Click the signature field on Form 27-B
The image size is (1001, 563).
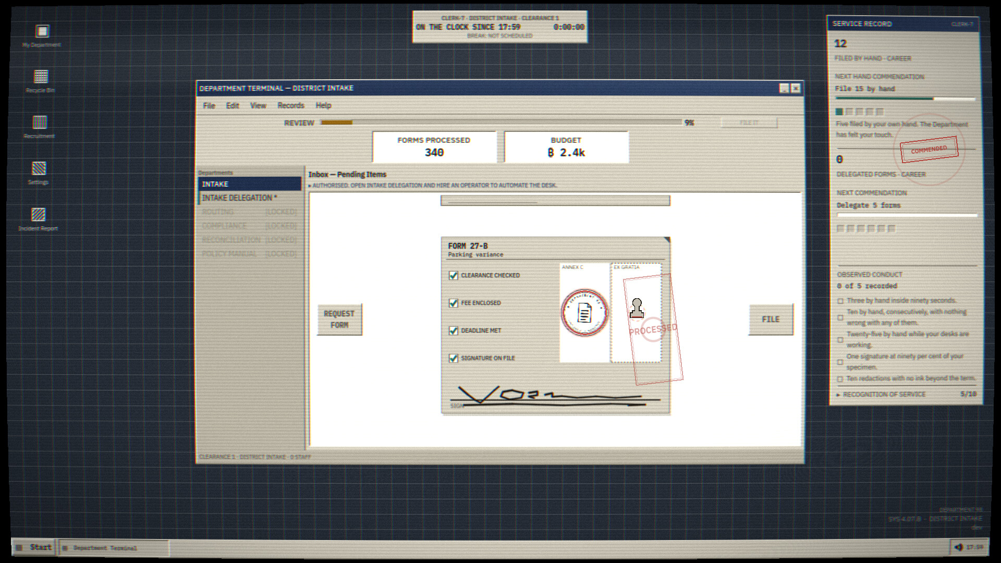click(555, 397)
